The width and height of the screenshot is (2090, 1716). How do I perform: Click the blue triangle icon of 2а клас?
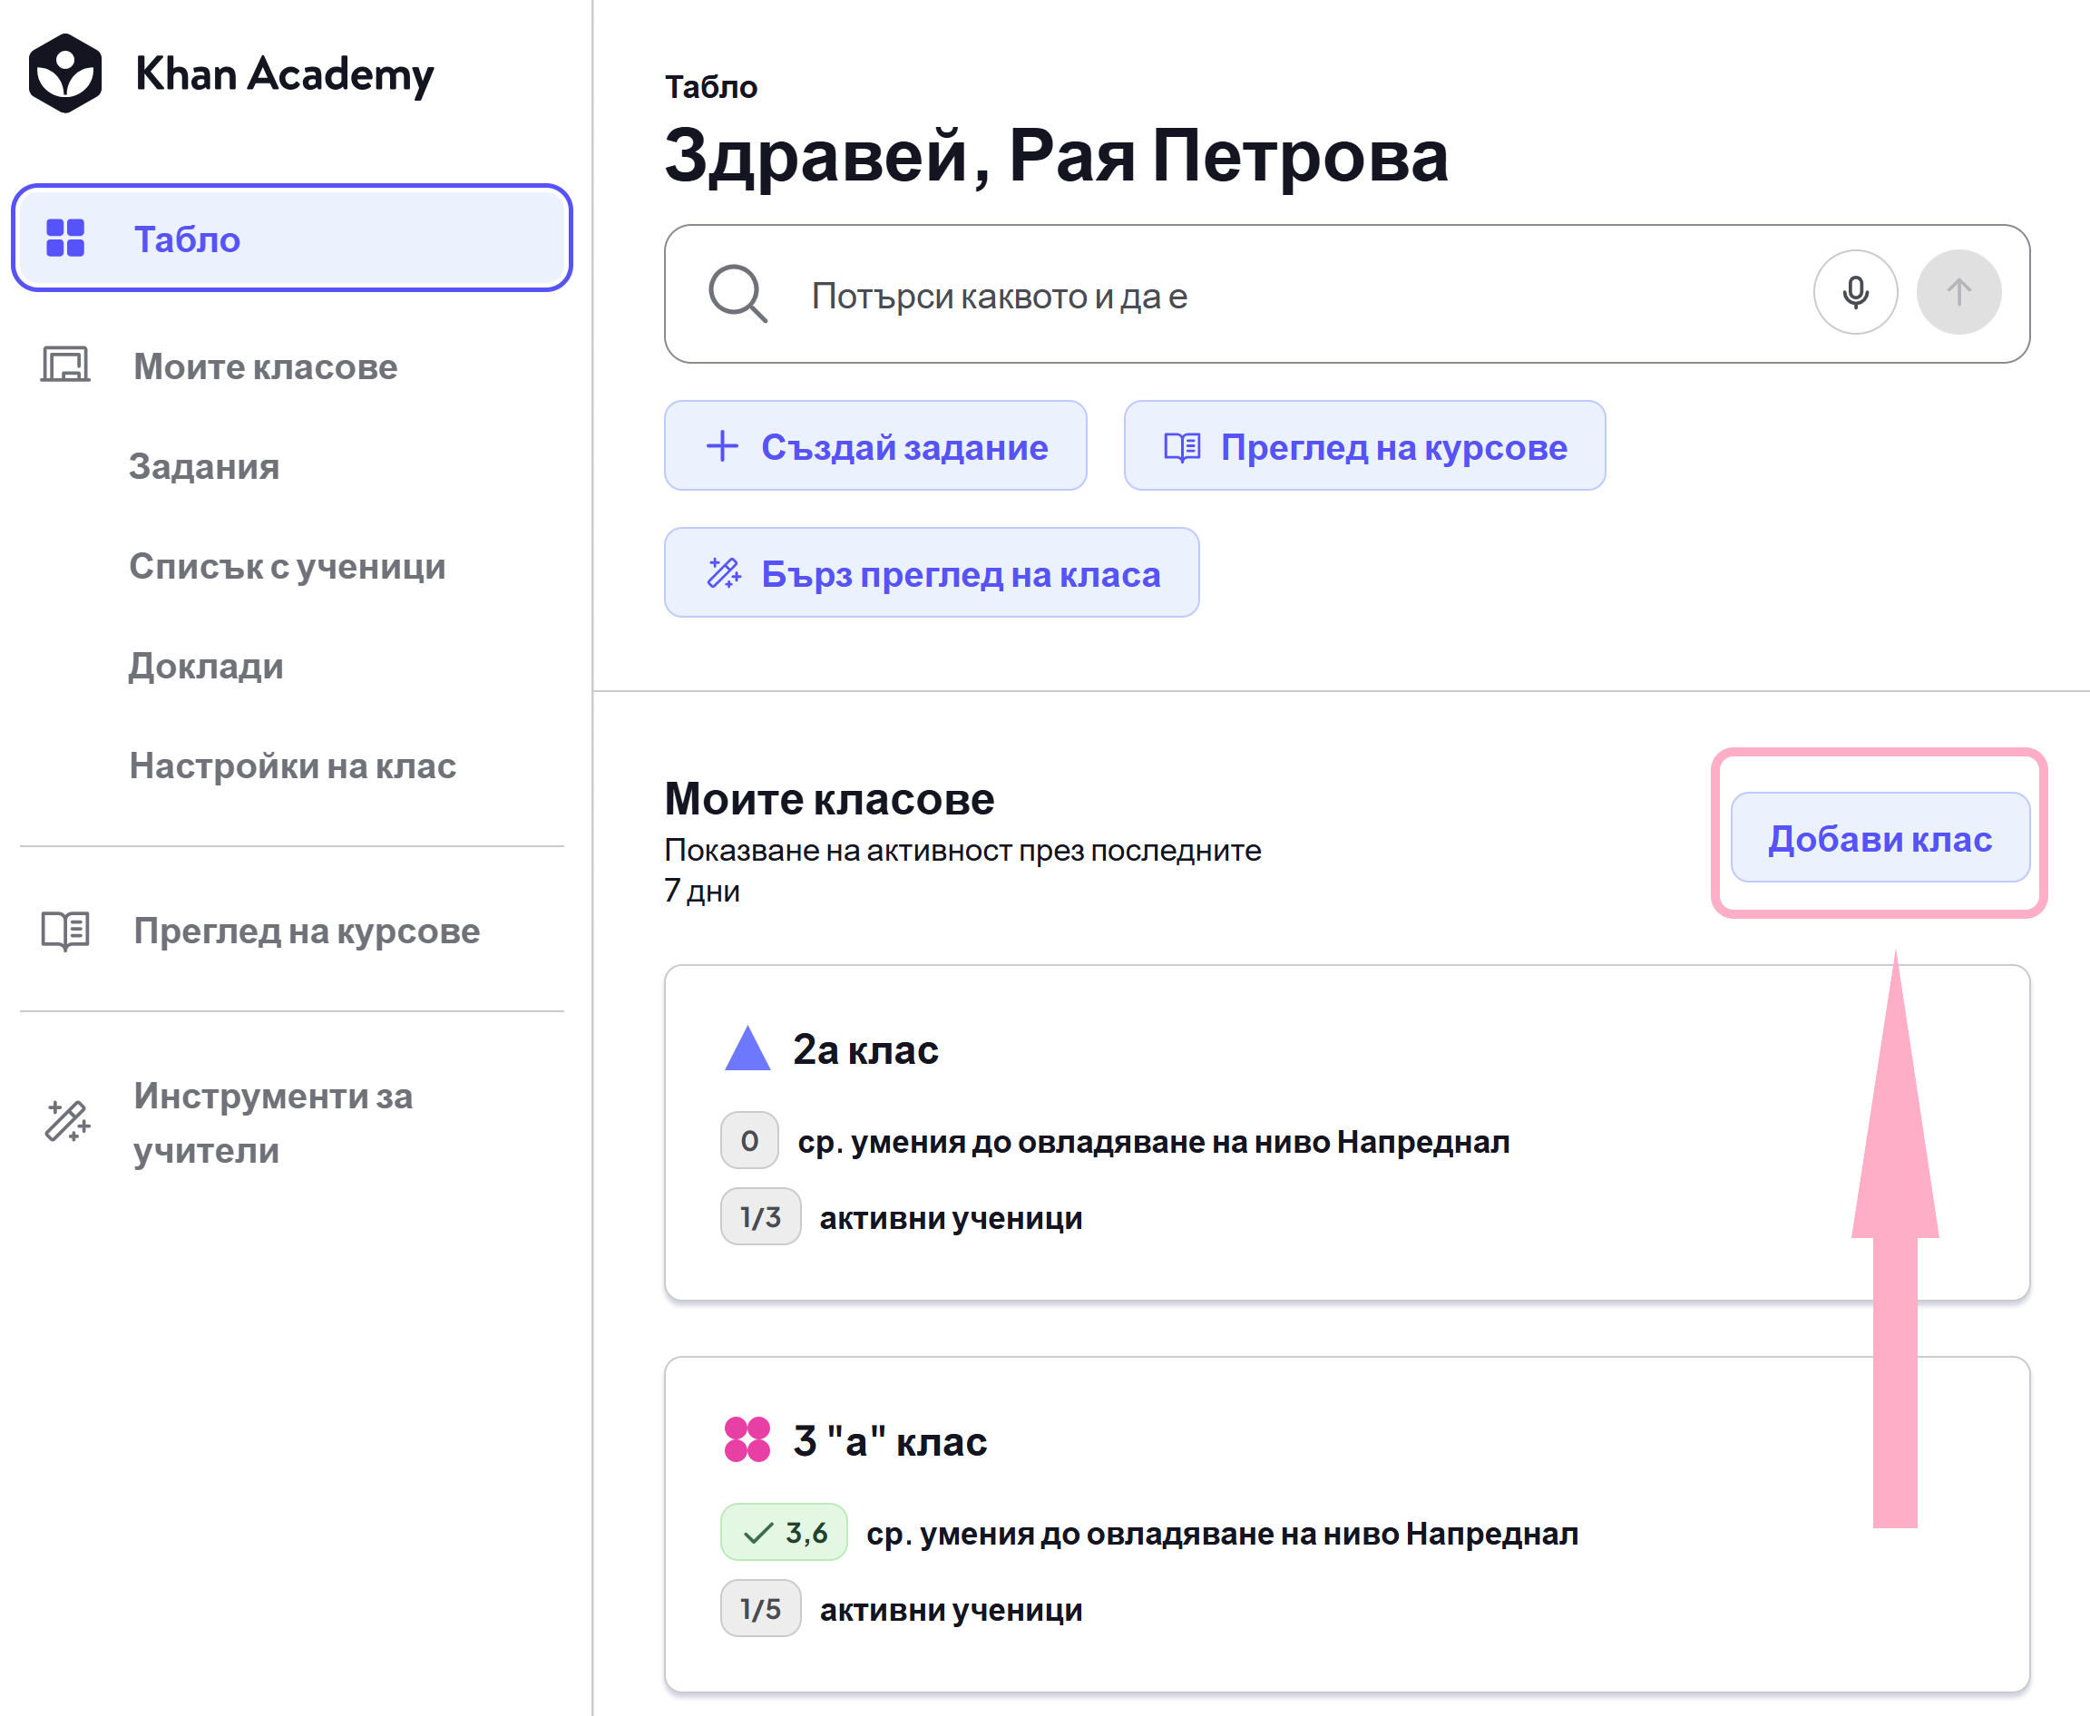pyautogui.click(x=747, y=1048)
